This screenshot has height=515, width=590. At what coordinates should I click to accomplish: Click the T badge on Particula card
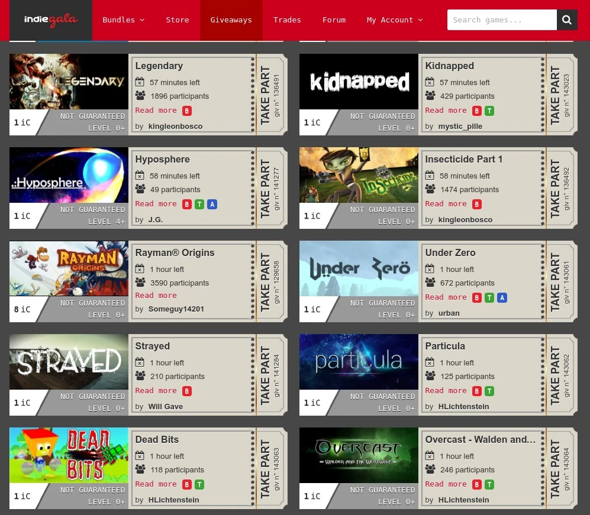[x=489, y=391]
